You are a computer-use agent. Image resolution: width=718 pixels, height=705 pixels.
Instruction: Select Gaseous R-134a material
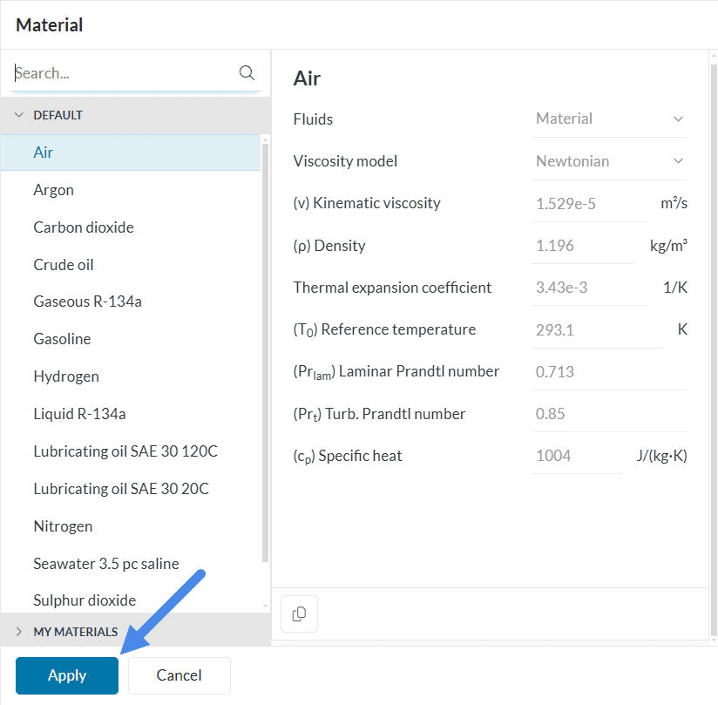click(x=87, y=302)
